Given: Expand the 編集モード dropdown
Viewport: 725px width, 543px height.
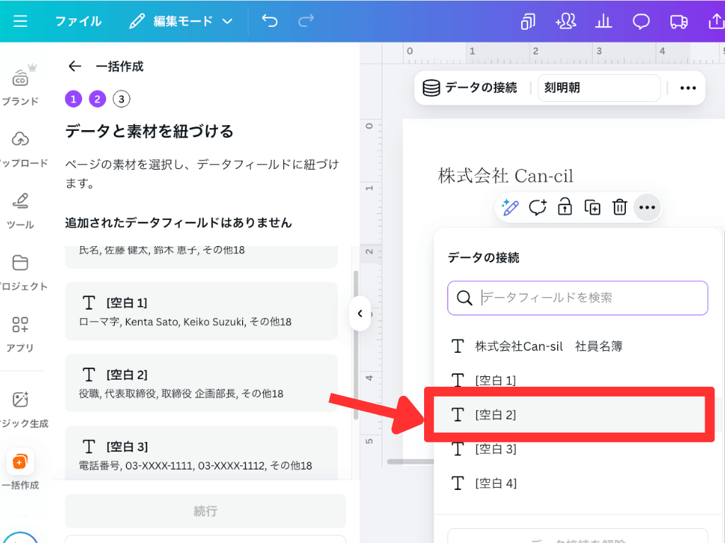Looking at the screenshot, I should click(x=181, y=21).
